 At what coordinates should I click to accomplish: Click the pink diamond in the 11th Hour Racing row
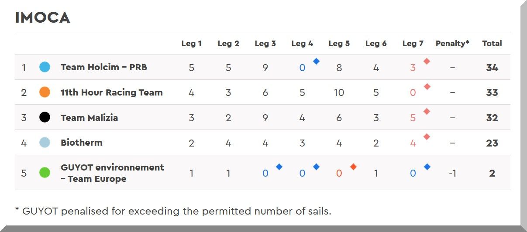427,86
